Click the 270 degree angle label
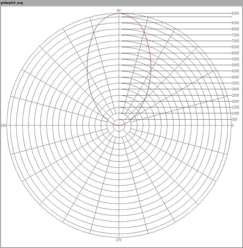This screenshot has width=243, height=248. [x=119, y=240]
